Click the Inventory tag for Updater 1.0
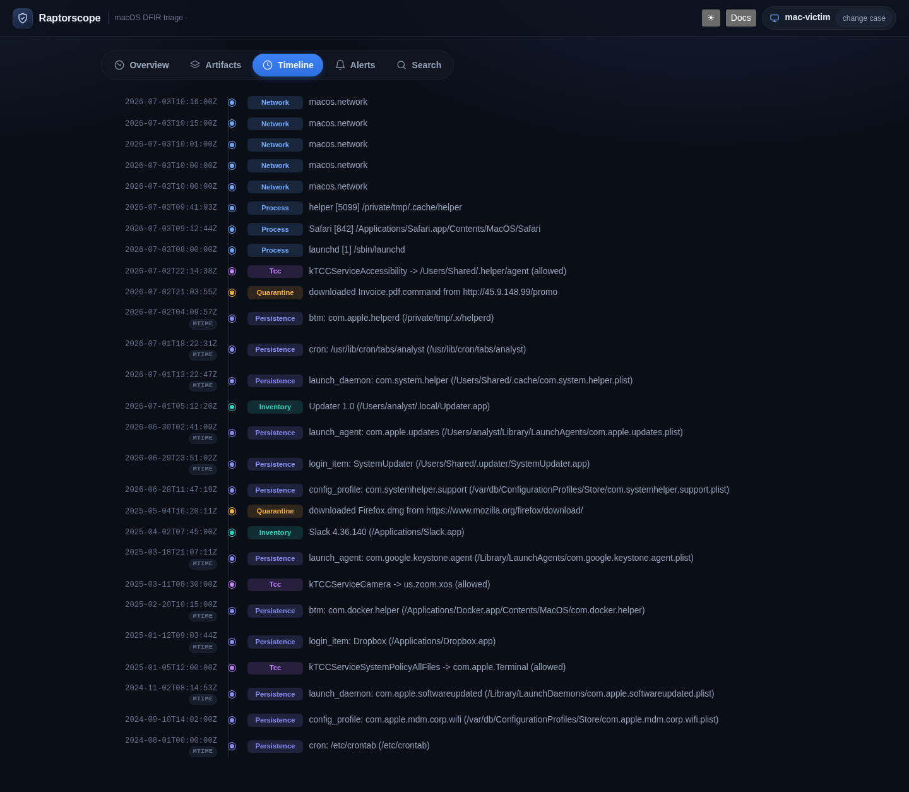This screenshot has height=792, width=909. click(x=275, y=407)
